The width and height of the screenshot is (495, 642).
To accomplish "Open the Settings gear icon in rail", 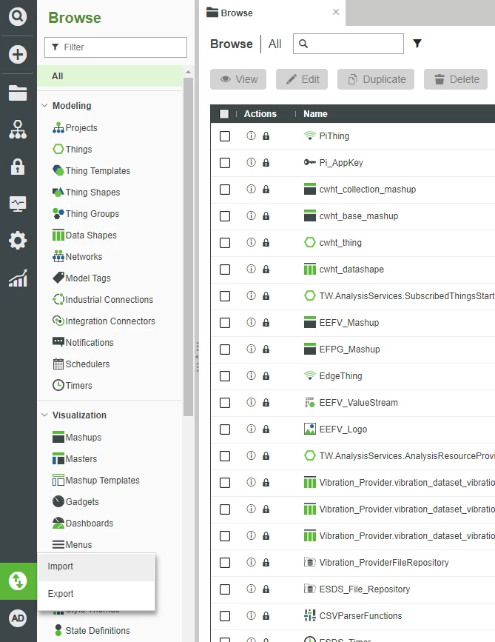I will tap(18, 241).
